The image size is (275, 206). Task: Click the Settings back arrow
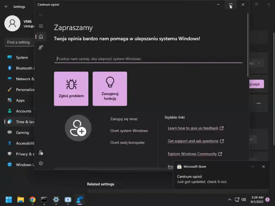pyautogui.click(x=6, y=7)
